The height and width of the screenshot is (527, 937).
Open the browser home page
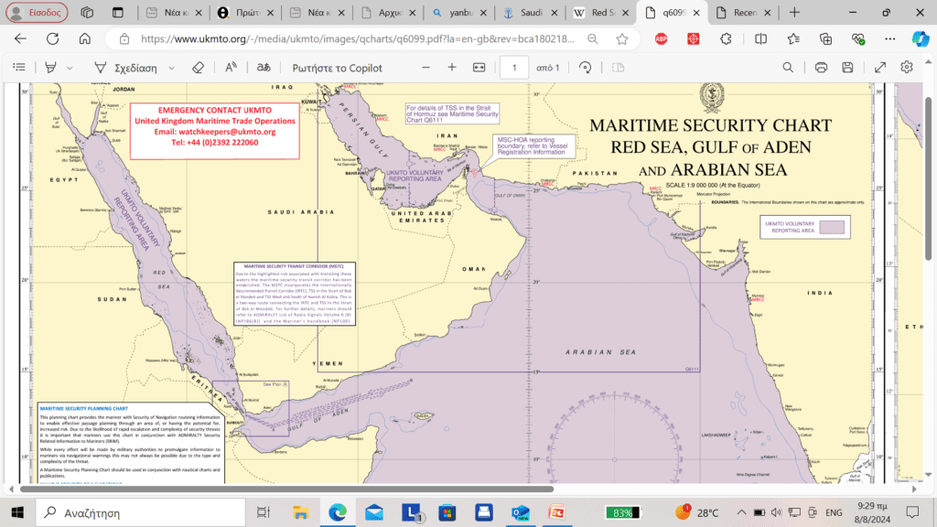click(85, 38)
